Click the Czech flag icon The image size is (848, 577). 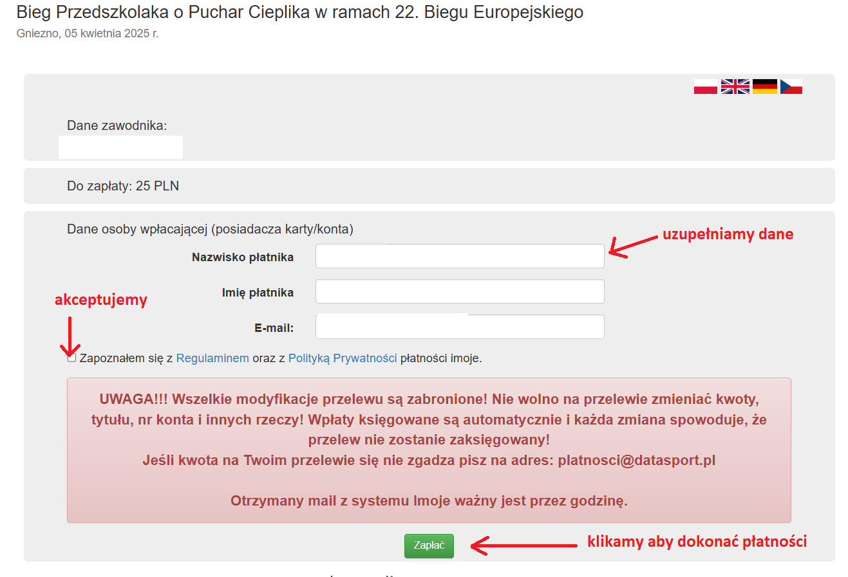click(x=791, y=86)
